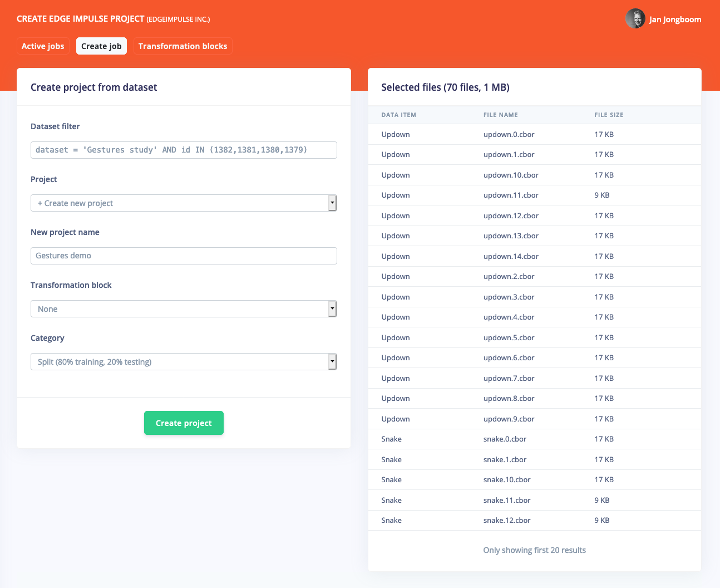The image size is (720, 588).
Task: Open the Project dropdown
Action: tap(184, 203)
